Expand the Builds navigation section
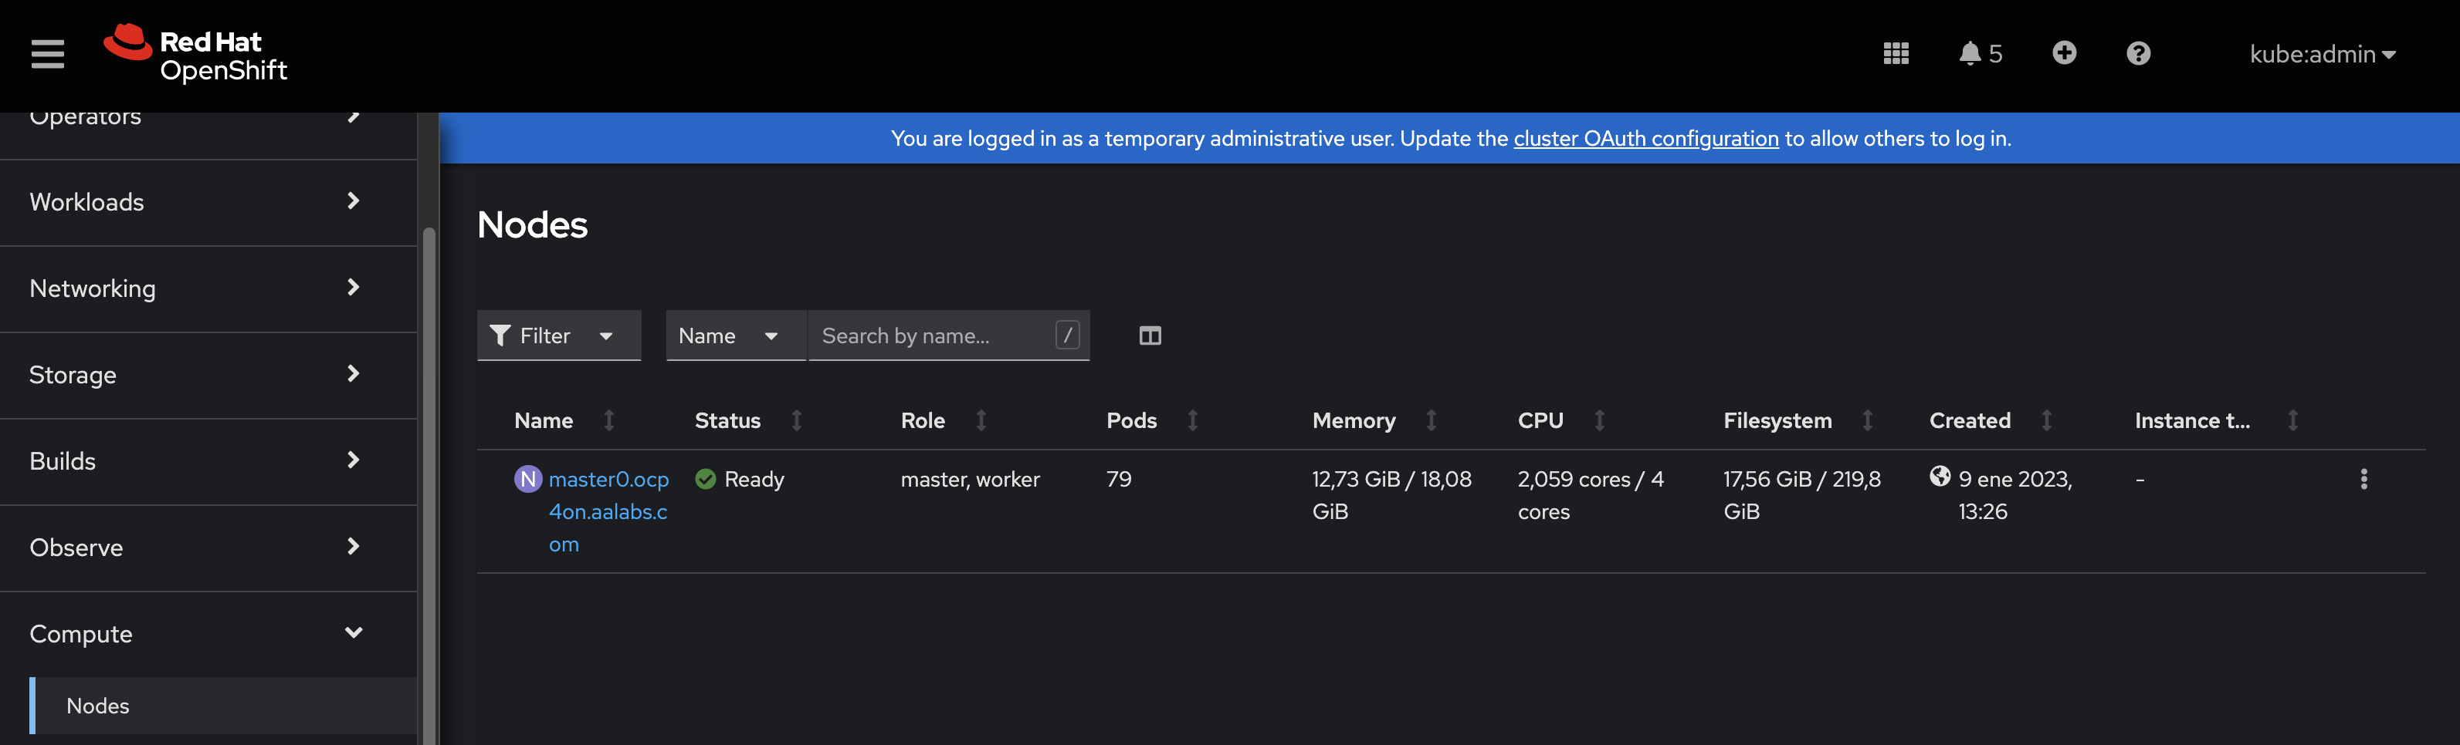 [208, 460]
